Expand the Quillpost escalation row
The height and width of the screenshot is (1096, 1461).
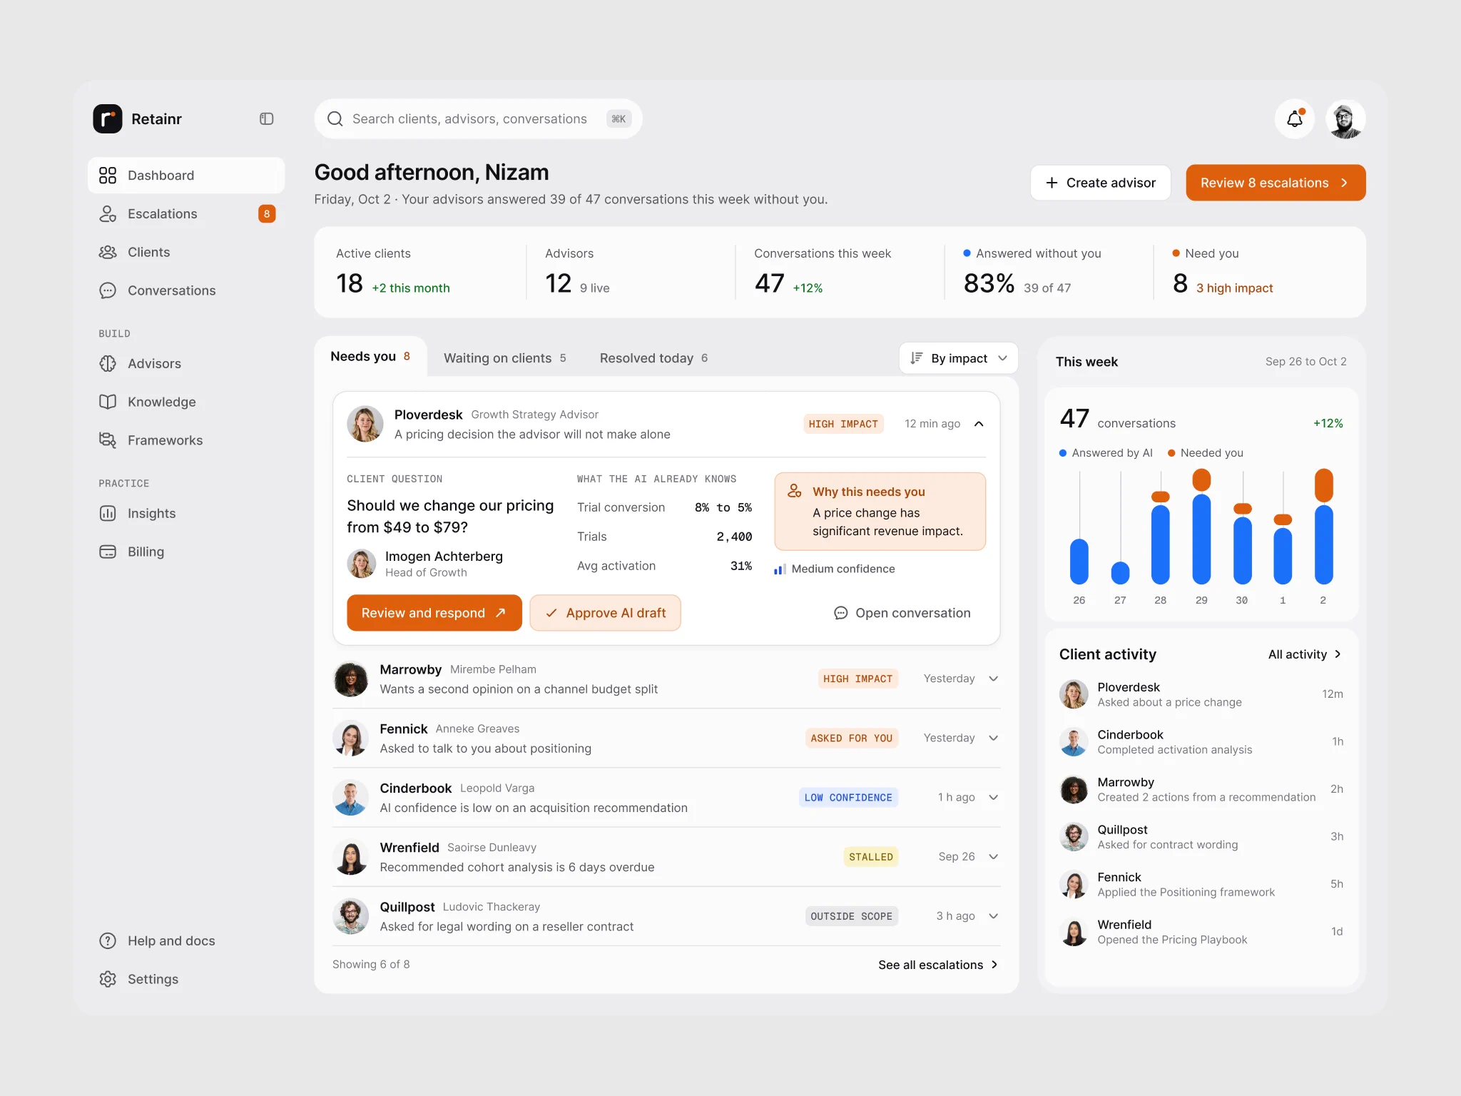994,916
